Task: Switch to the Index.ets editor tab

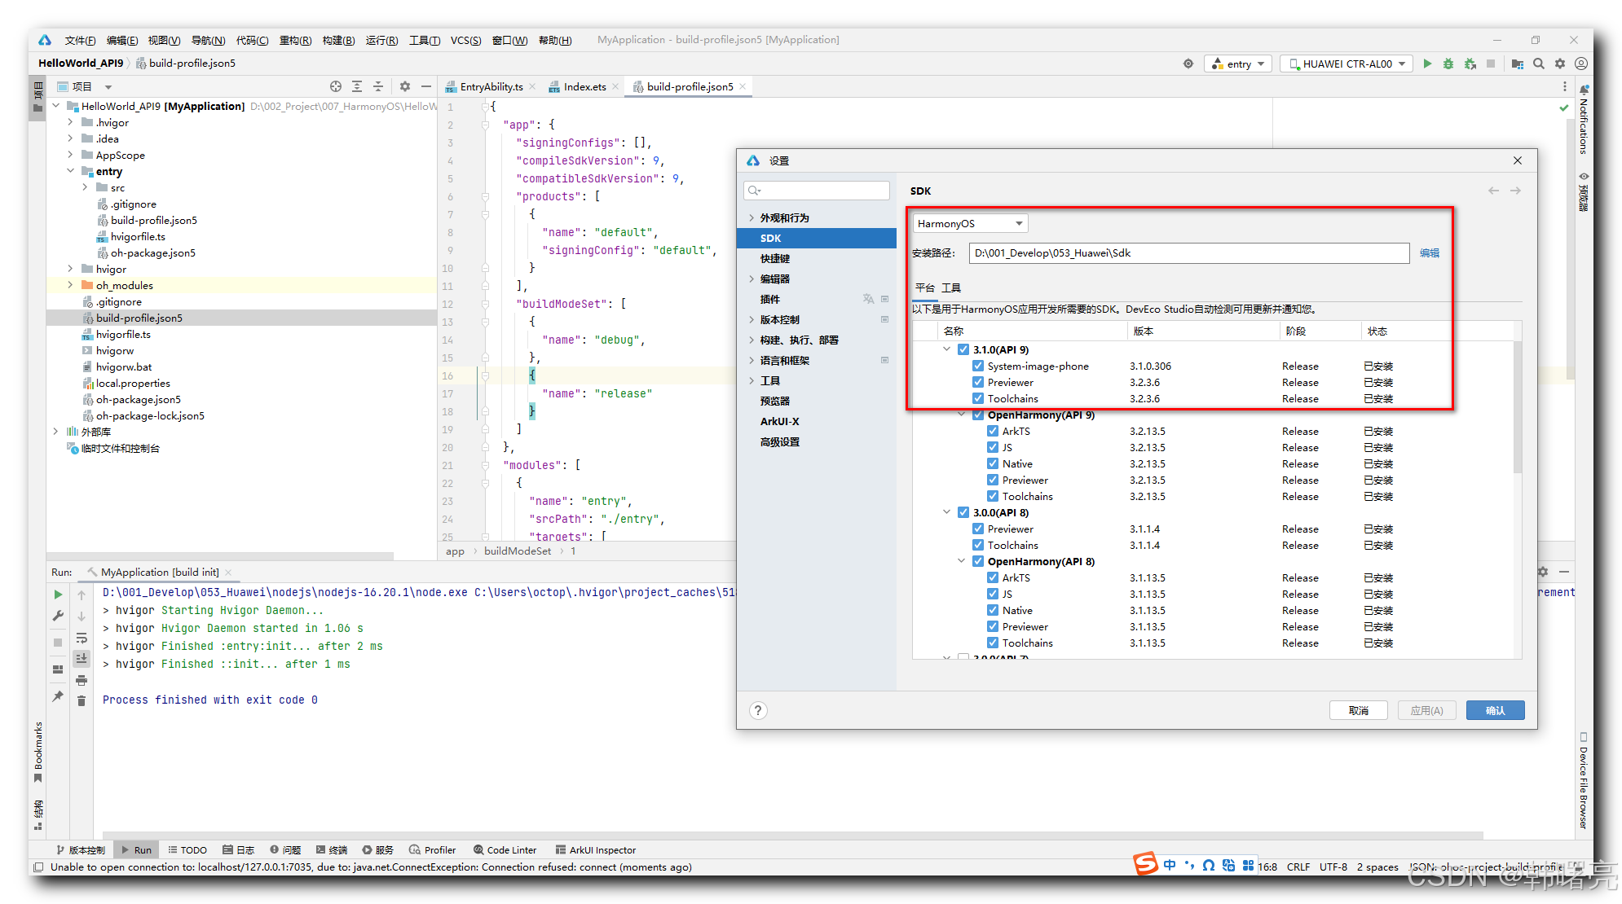Action: click(x=584, y=86)
